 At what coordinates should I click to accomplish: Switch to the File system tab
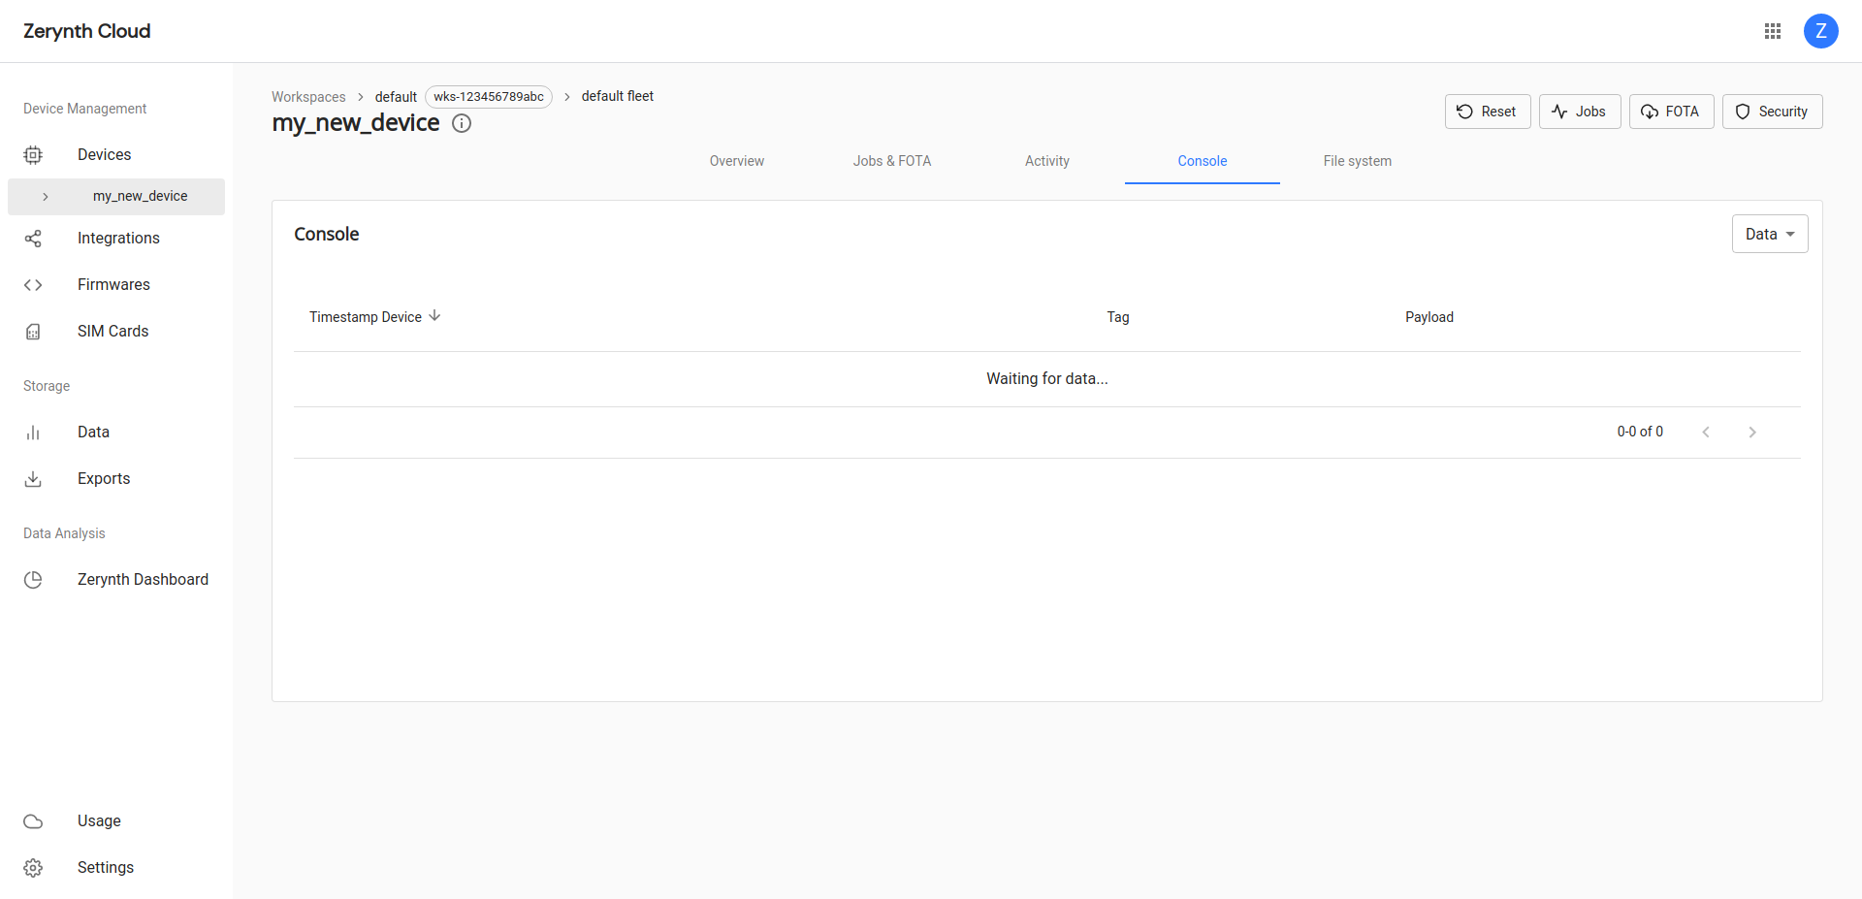tap(1358, 161)
